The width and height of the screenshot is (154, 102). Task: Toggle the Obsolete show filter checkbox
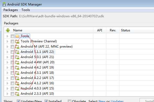[70, 101]
